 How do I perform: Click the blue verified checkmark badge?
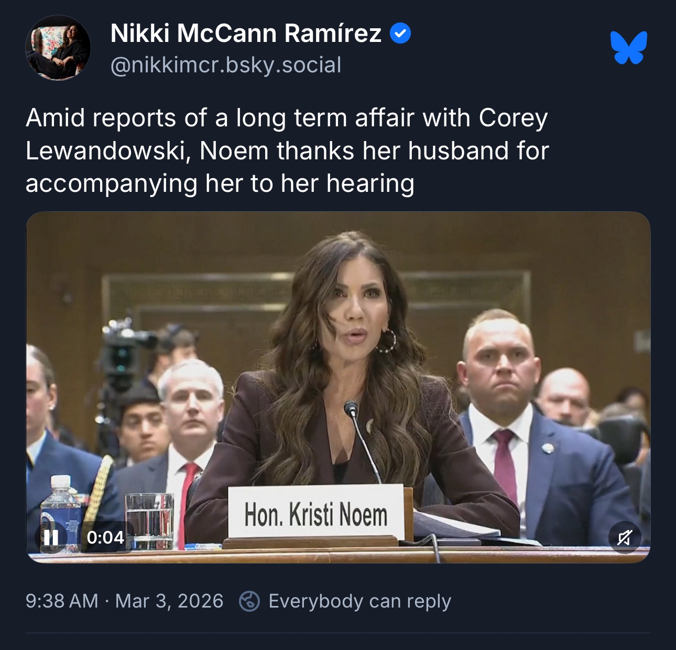point(400,34)
